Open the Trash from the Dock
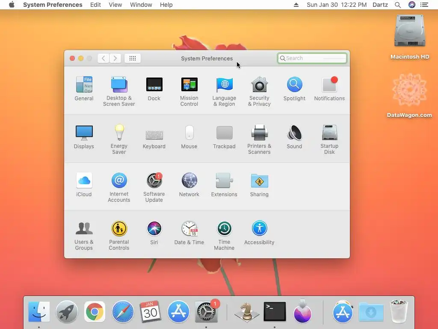The width and height of the screenshot is (438, 329). point(399,311)
